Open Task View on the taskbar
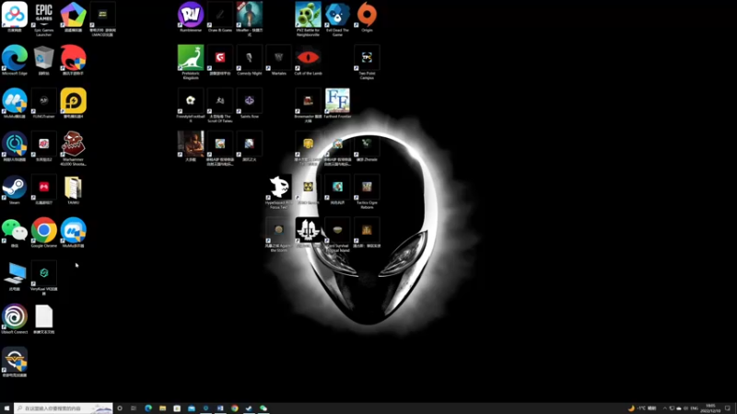Screen dimensions: 737x414 [x=134, y=408]
